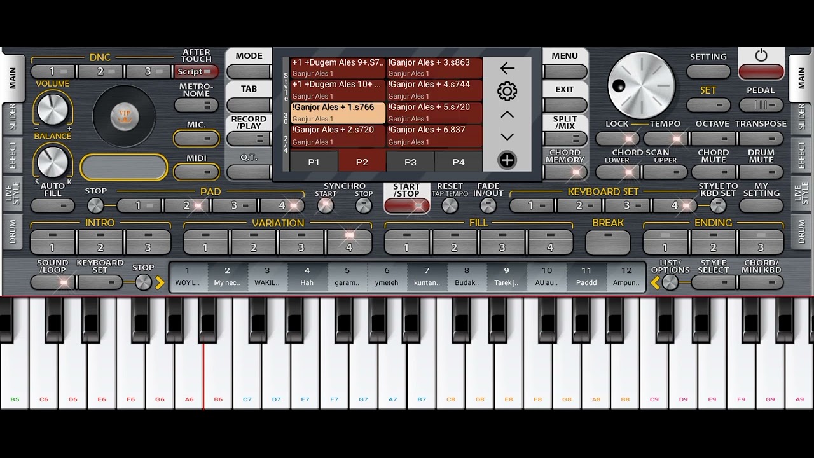
Task: Toggle the METRONOME button
Action: click(x=197, y=105)
